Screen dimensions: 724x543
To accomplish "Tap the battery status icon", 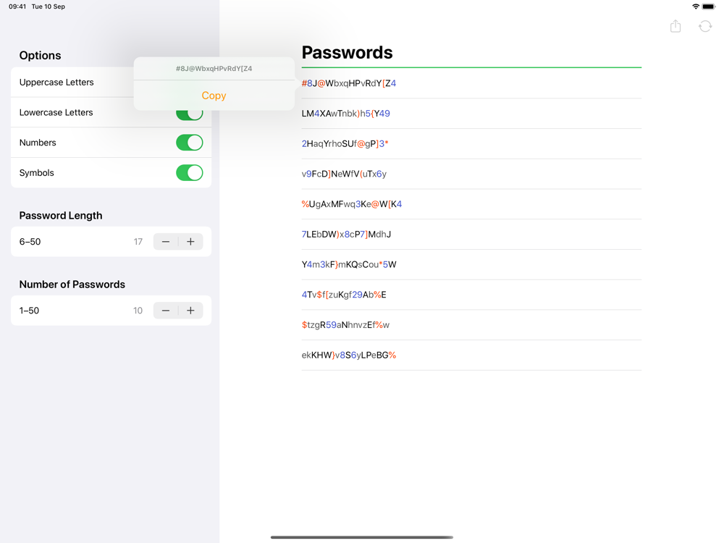I will (x=709, y=7).
